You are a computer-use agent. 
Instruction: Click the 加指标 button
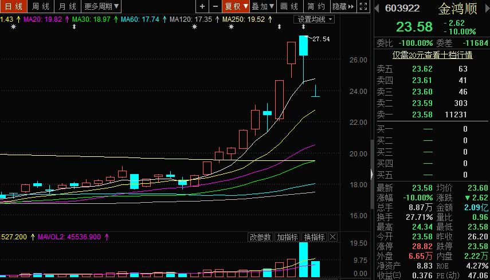tap(287, 237)
